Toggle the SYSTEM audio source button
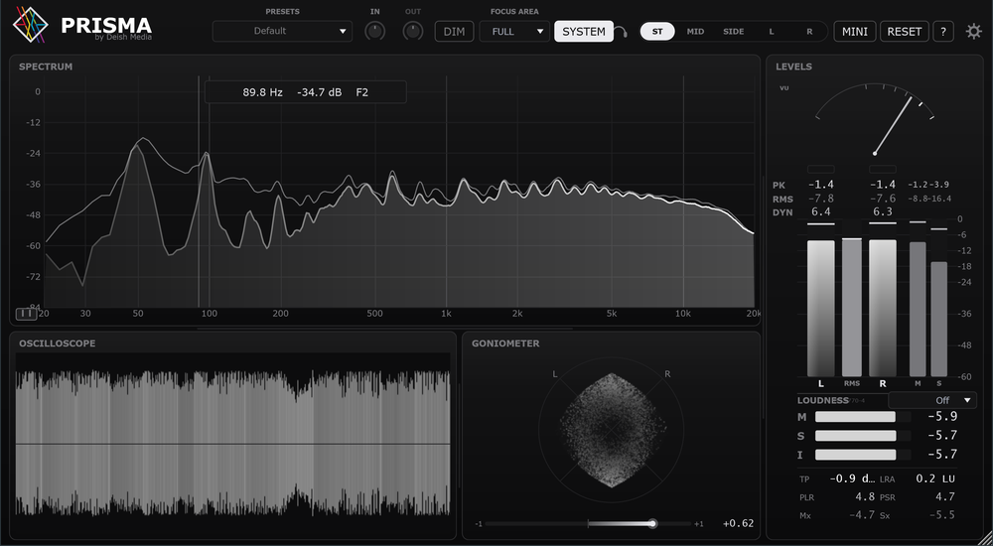Viewport: 993px width, 546px height. click(x=584, y=31)
